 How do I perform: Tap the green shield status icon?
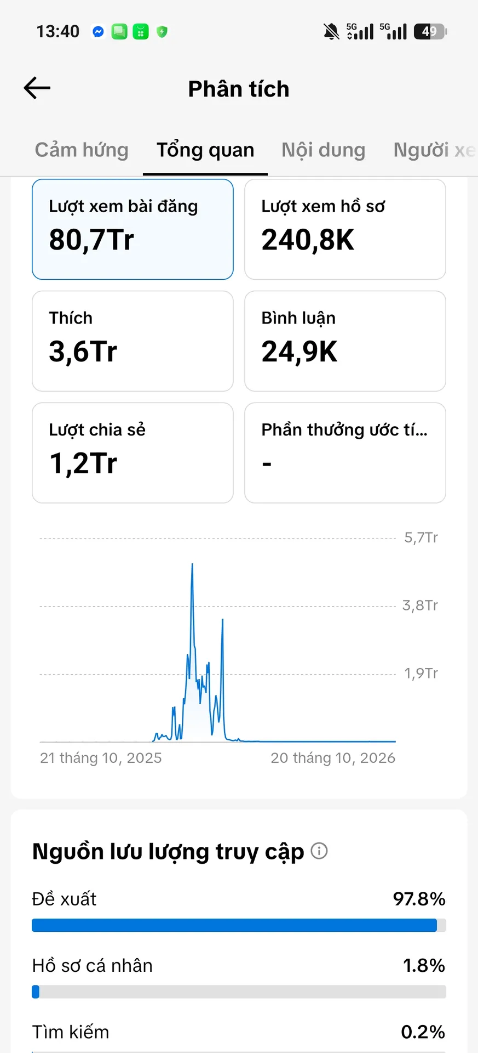[162, 32]
